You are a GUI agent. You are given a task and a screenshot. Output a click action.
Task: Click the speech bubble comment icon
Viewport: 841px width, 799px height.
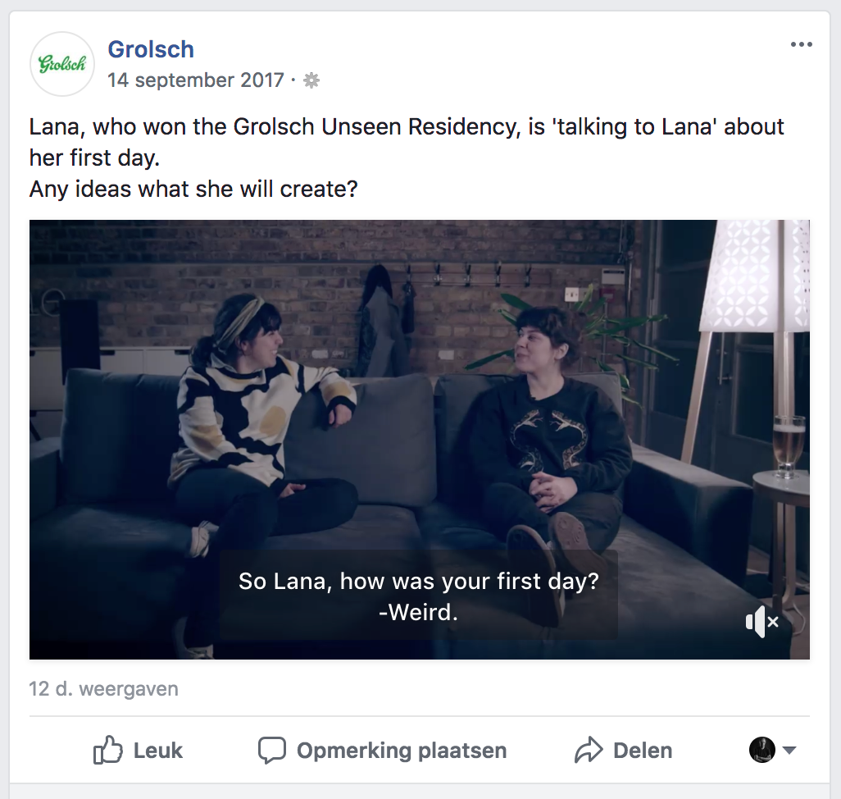272,750
